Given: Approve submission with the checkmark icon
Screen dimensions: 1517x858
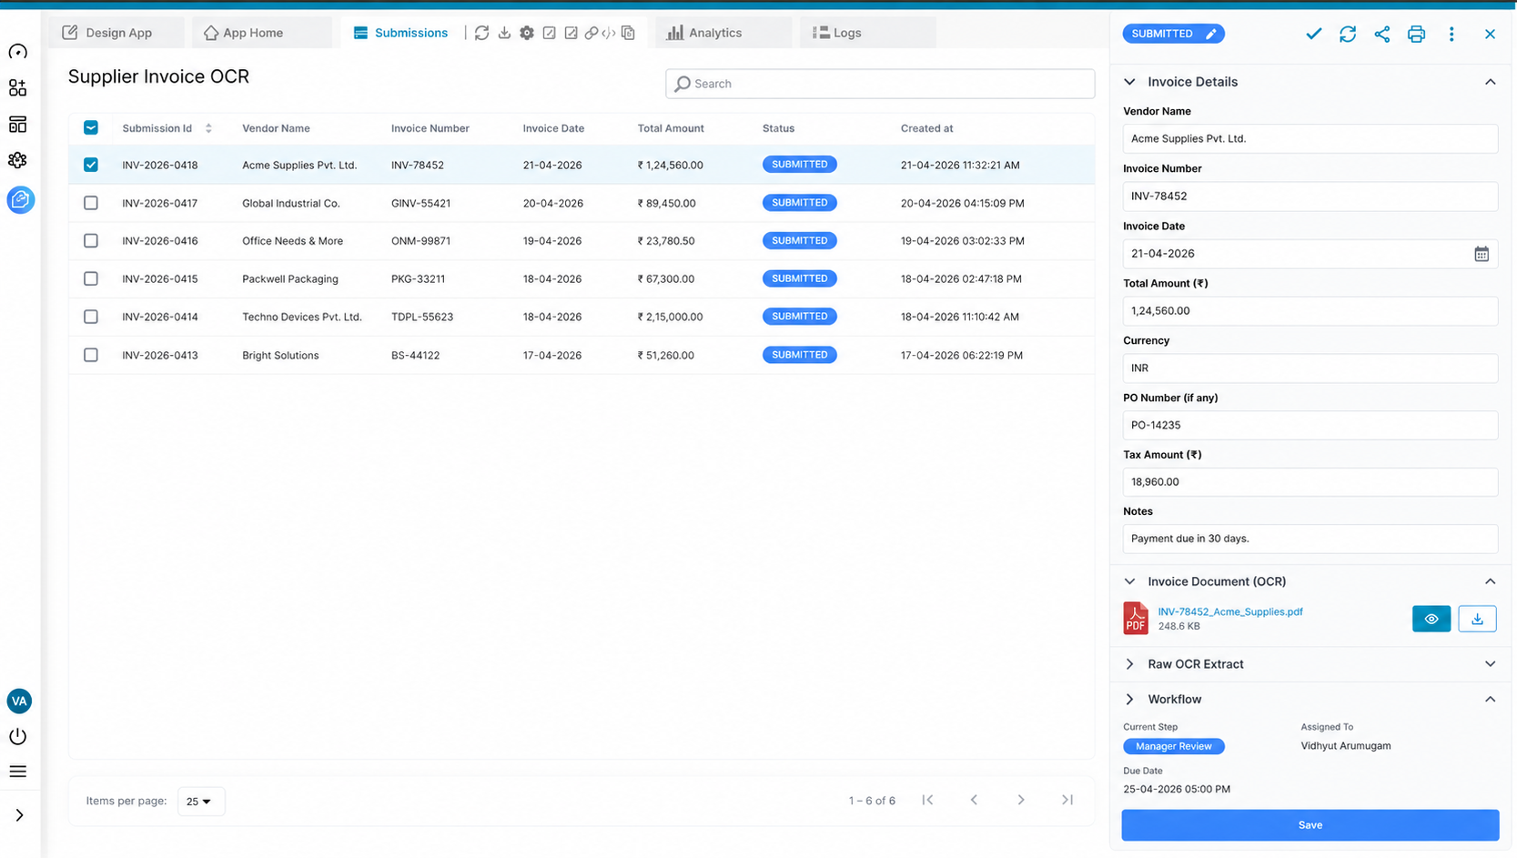Looking at the screenshot, I should point(1313,34).
